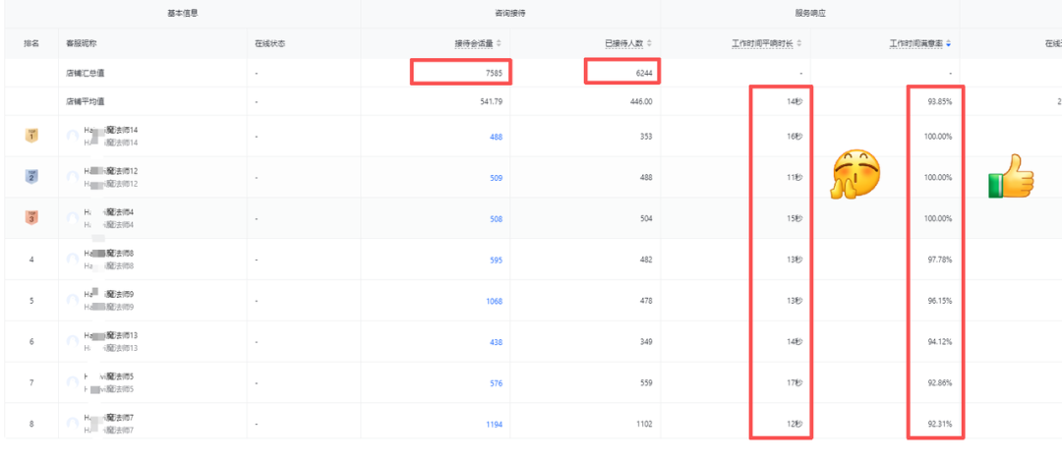Sort by the 接待会话量 column arrows

click(500, 43)
